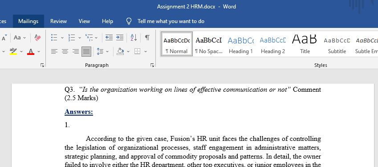Viewport: 378px width, 167px height.
Task: Click the Answers: heading in document
Action: tap(79, 112)
